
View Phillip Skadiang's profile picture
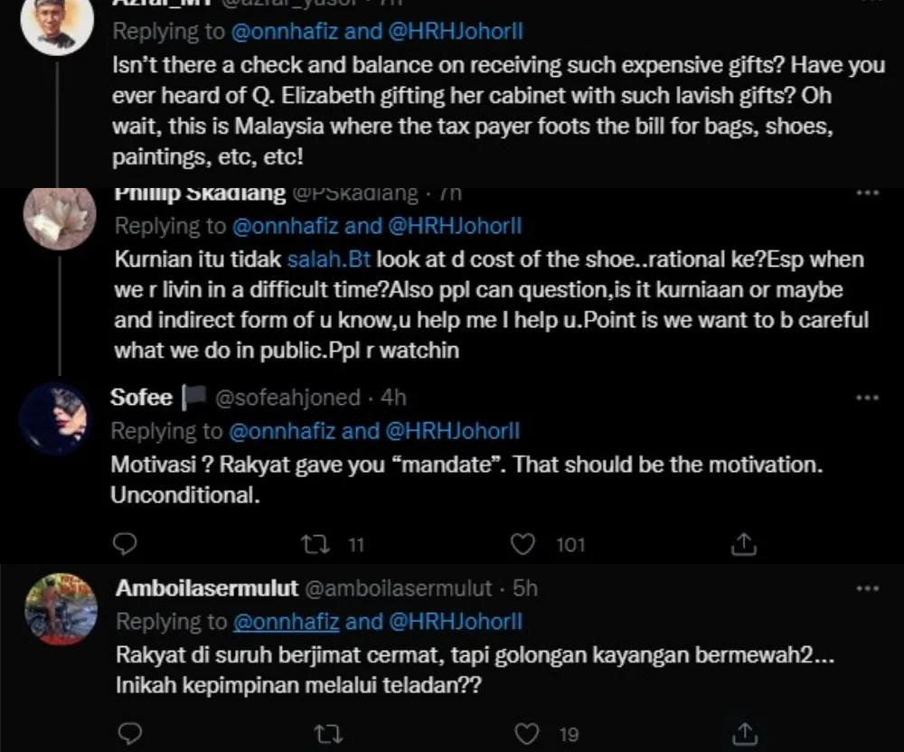point(60,218)
